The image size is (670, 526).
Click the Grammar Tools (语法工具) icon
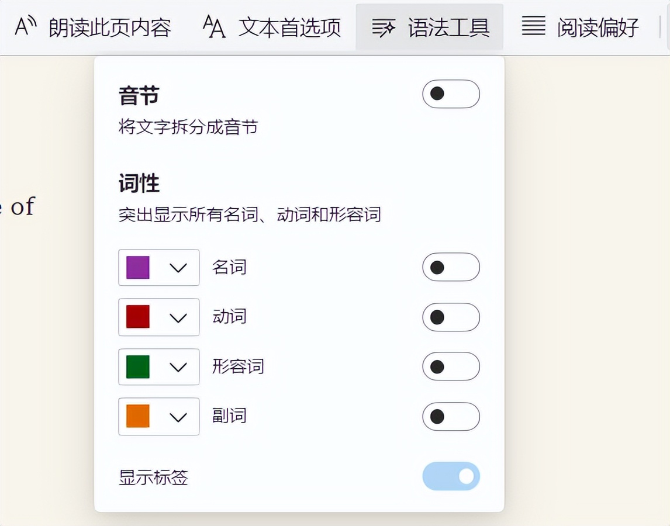[385, 26]
